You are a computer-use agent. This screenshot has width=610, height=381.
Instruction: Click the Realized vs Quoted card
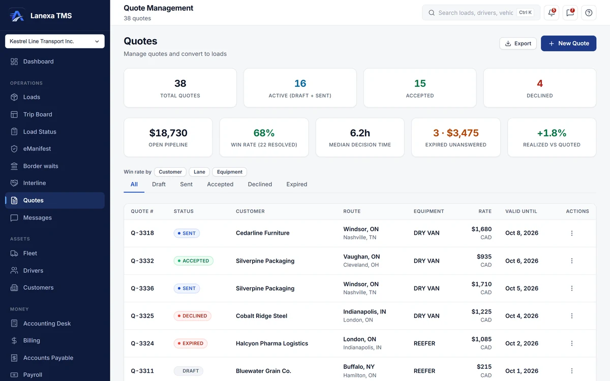pyautogui.click(x=552, y=137)
